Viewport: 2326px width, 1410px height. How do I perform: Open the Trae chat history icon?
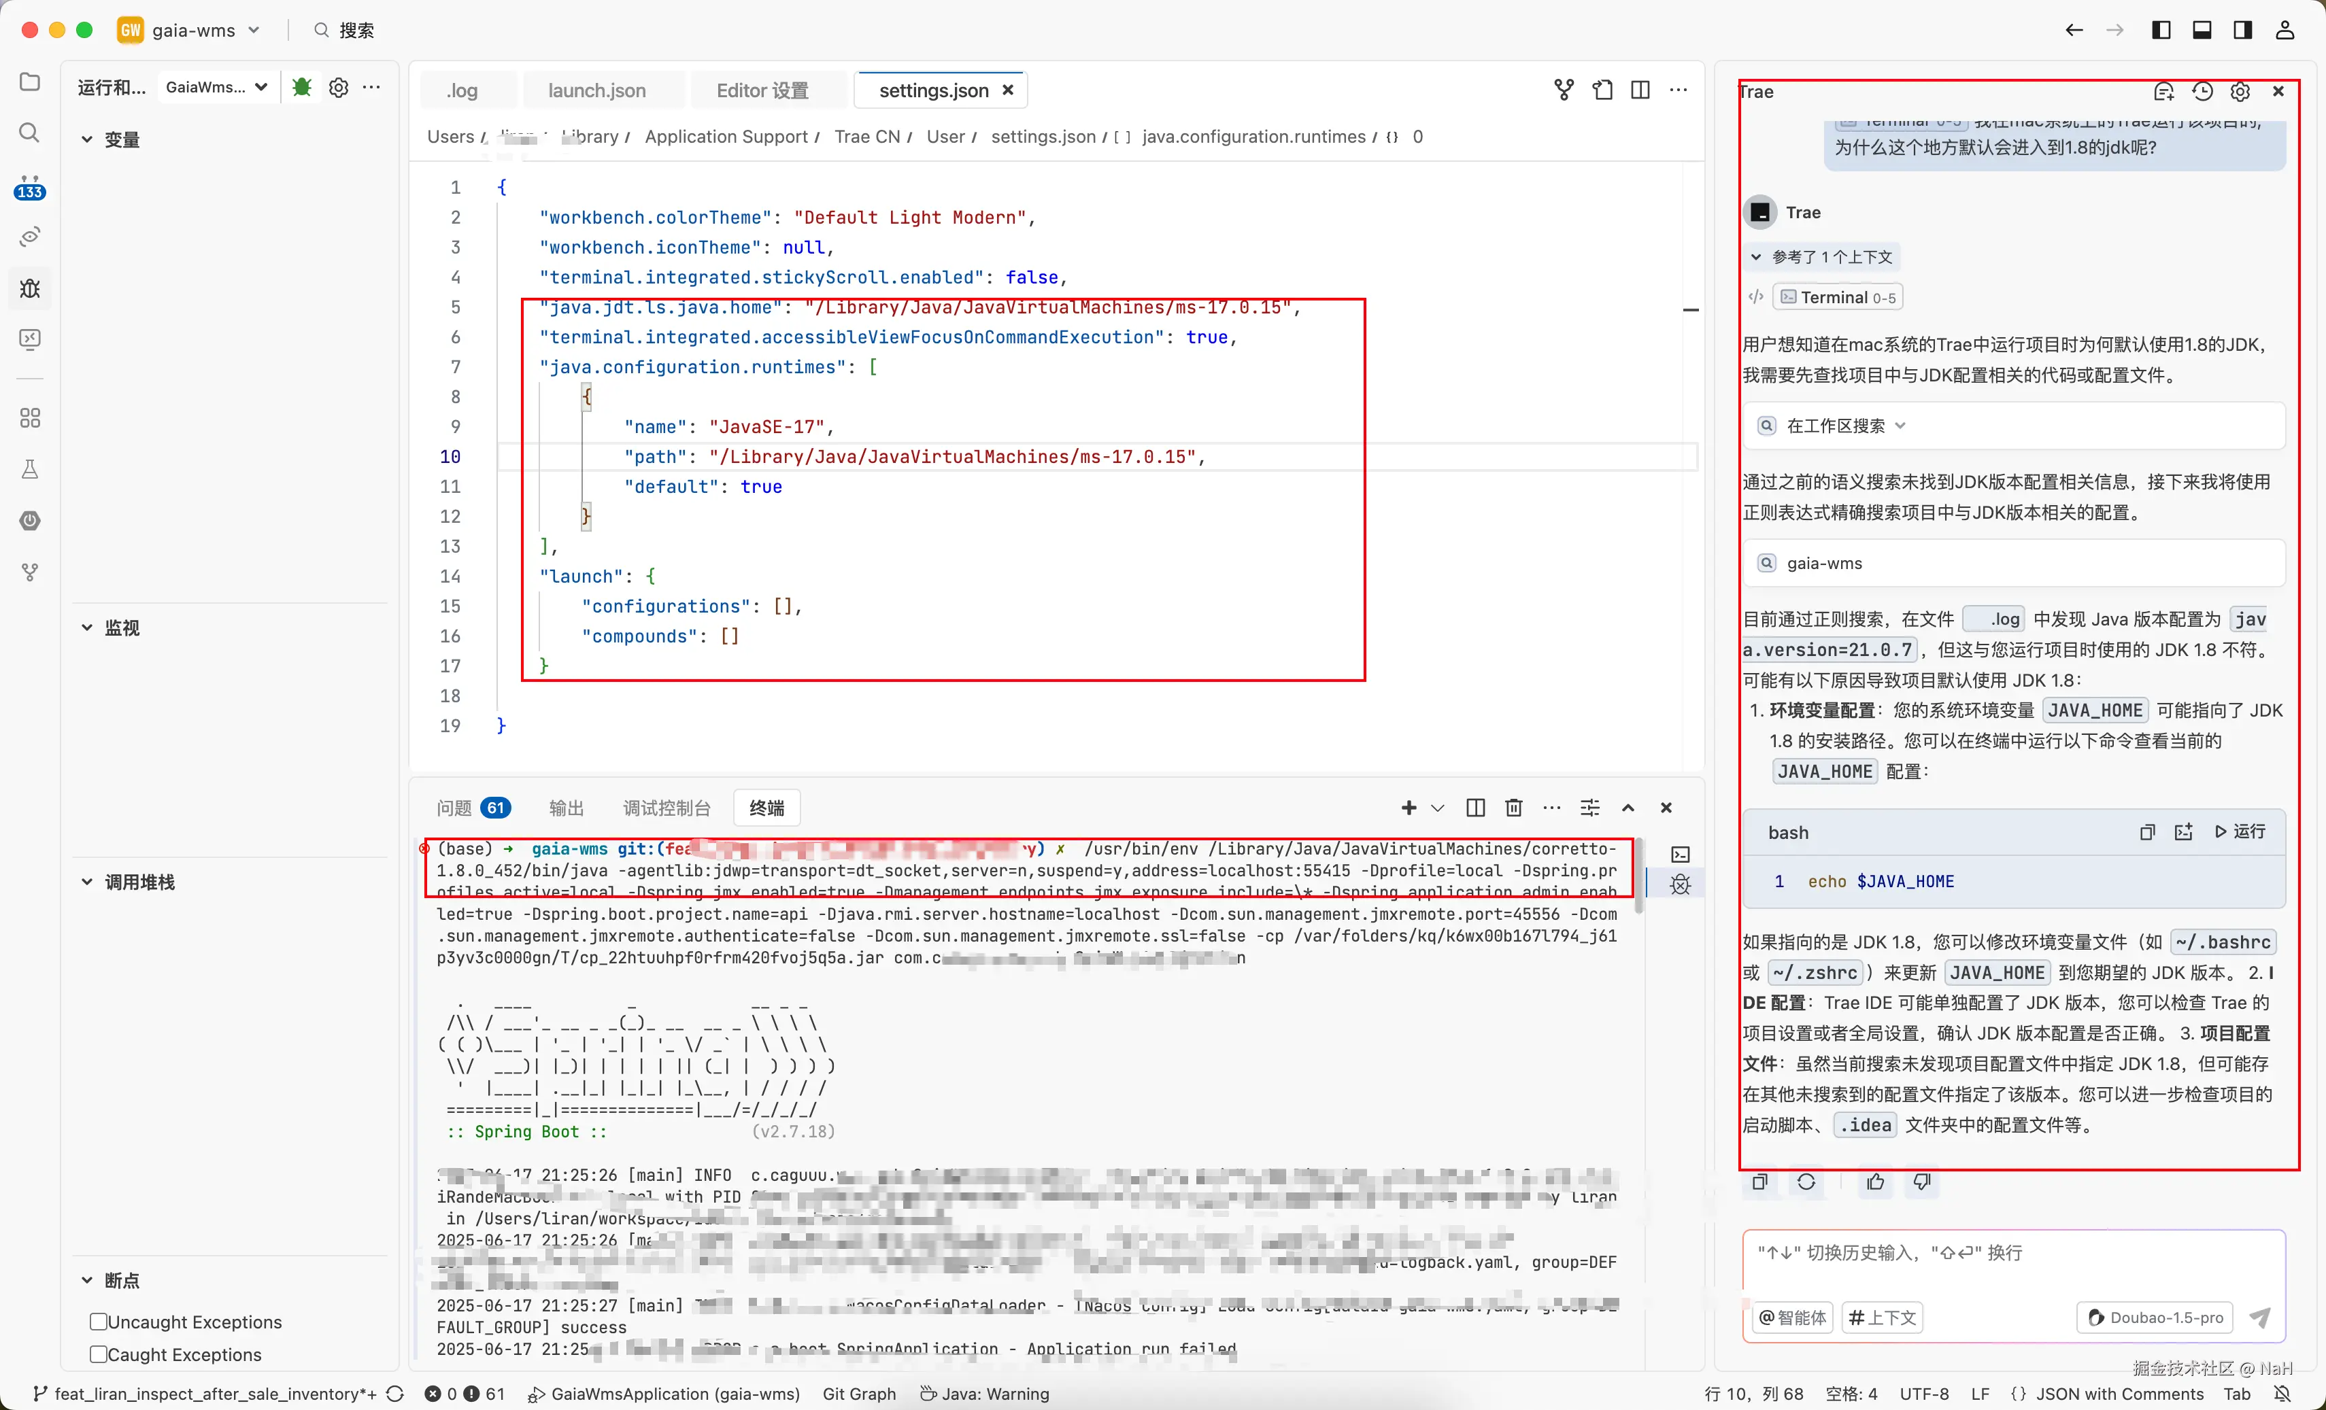2202,92
